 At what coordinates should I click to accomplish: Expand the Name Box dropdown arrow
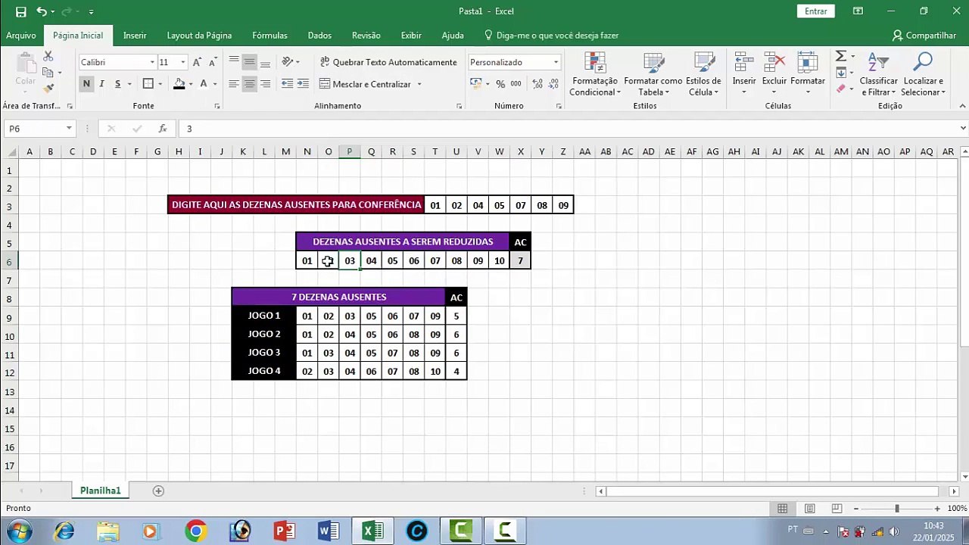tap(69, 129)
